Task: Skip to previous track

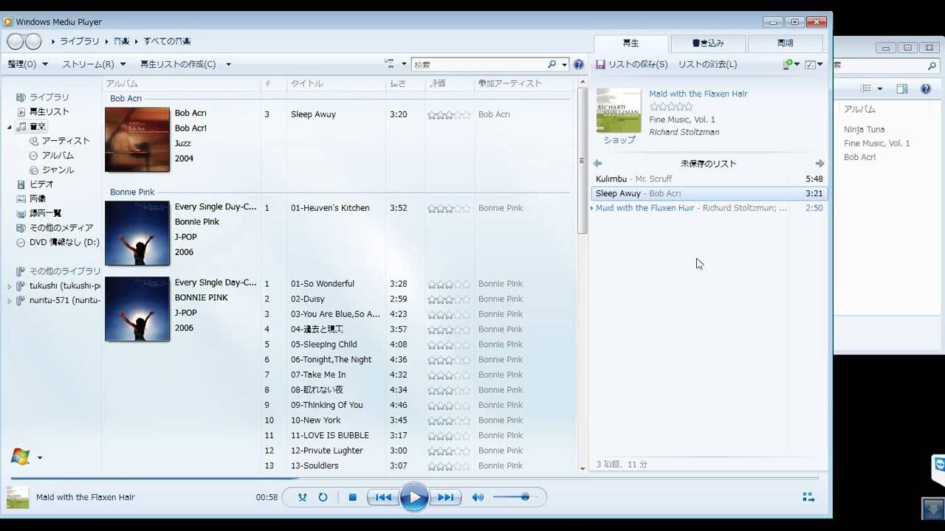Action: [383, 497]
